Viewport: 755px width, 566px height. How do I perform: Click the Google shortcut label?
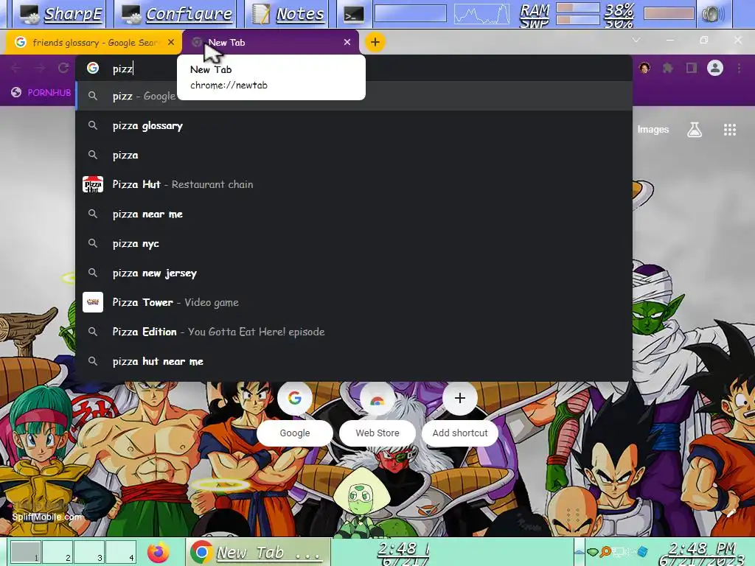coord(295,433)
